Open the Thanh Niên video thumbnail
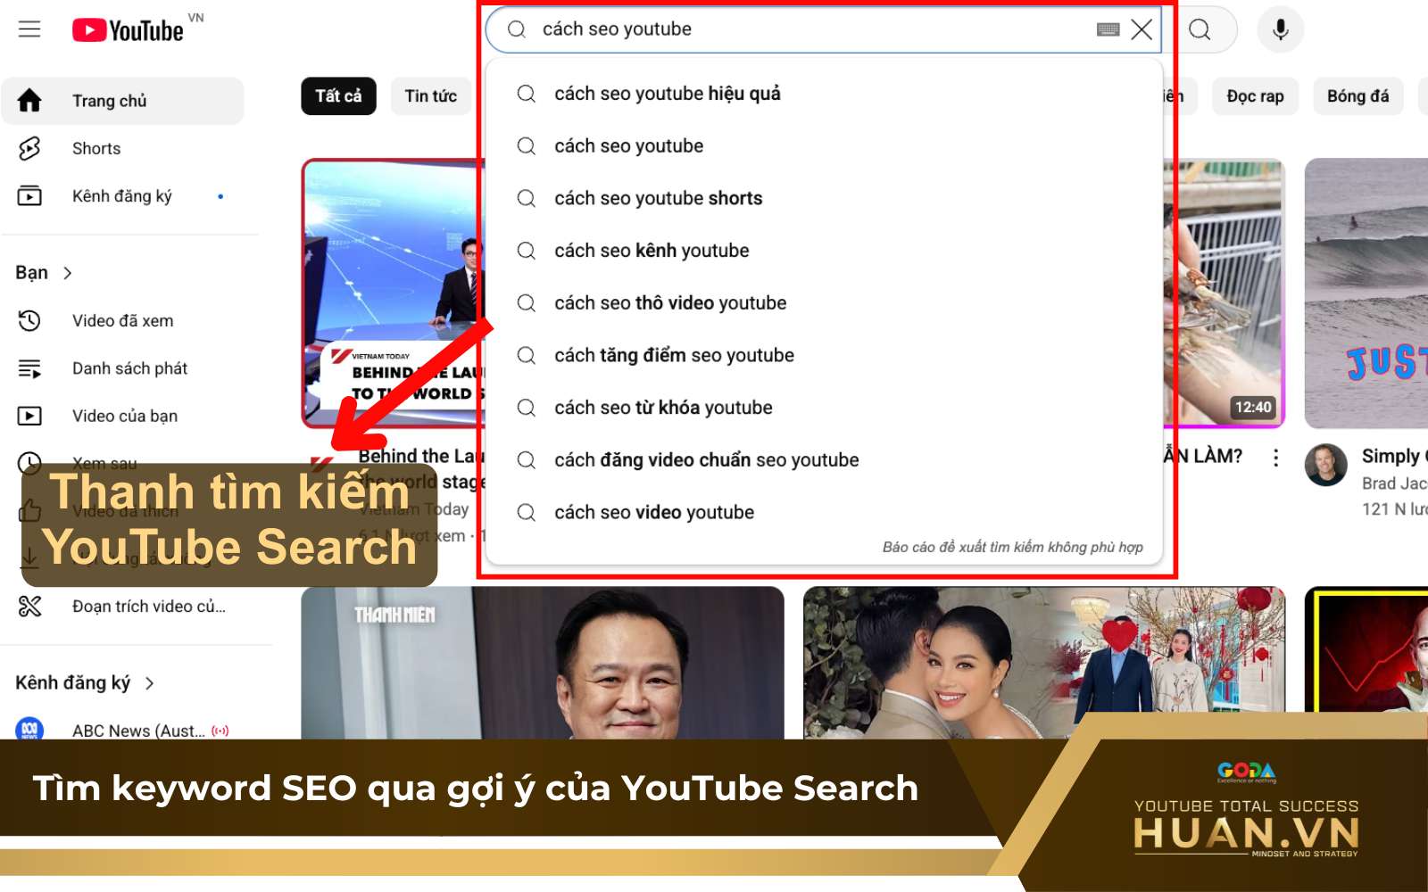 (543, 663)
